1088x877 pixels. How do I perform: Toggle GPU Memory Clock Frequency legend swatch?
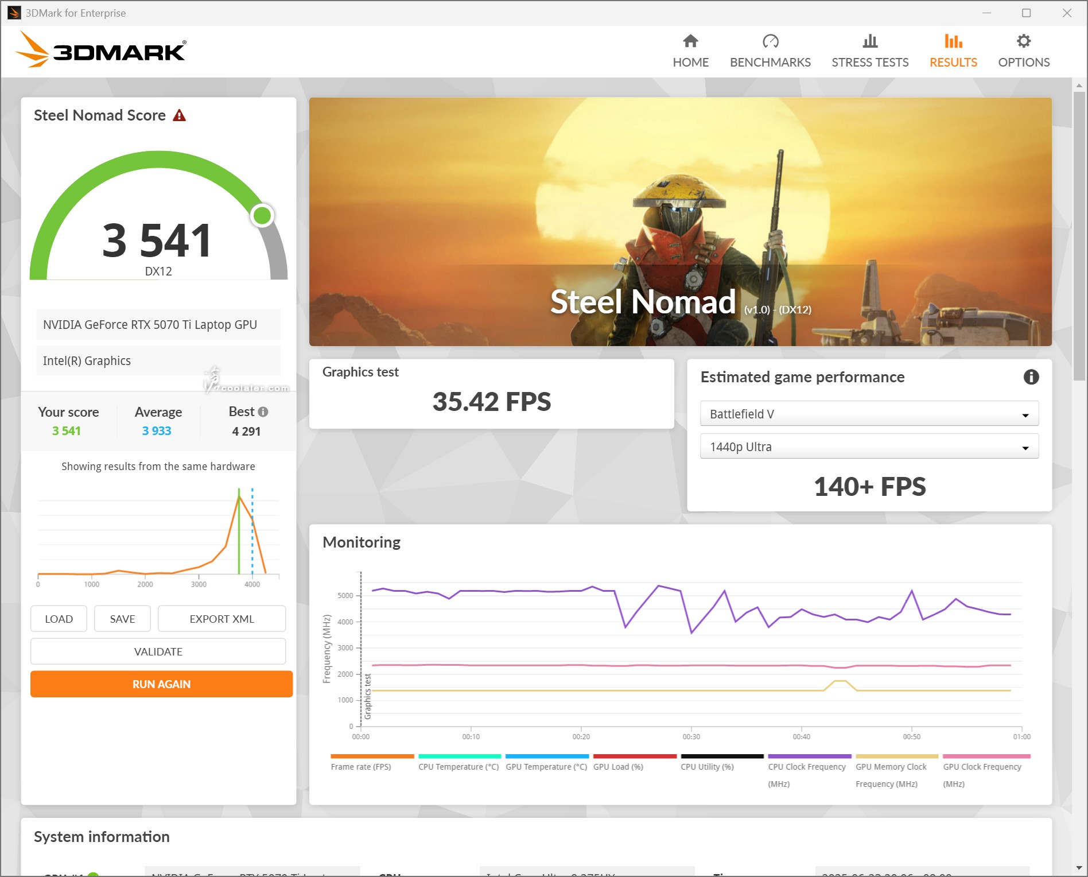point(897,756)
